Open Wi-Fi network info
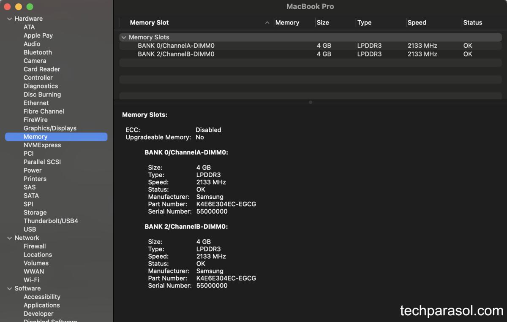Viewport: 507px width, 322px height. pyautogui.click(x=31, y=280)
